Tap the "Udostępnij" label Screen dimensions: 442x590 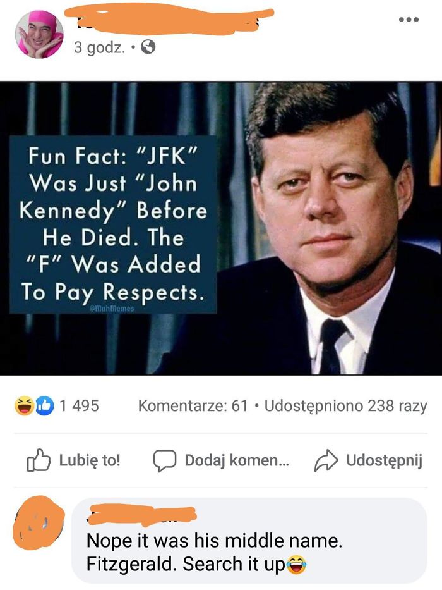click(x=385, y=460)
